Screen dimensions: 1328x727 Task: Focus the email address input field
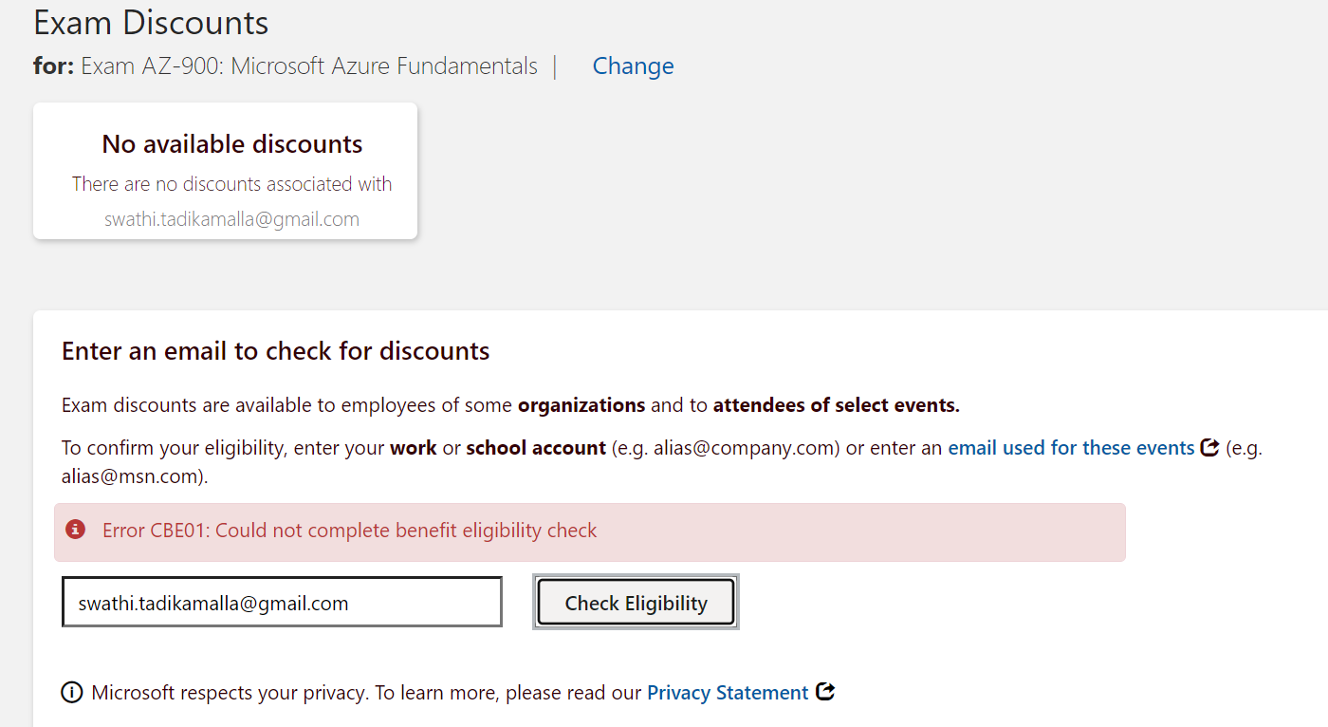[282, 603]
